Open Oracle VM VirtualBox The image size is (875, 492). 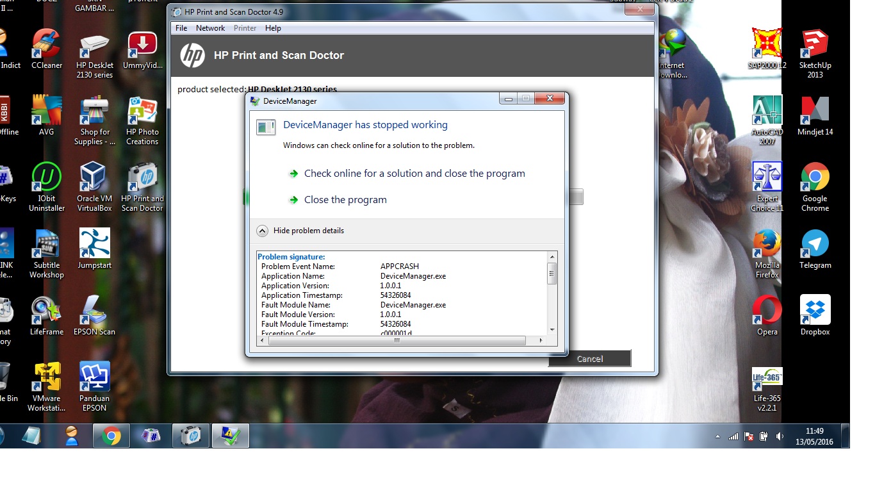tap(93, 179)
